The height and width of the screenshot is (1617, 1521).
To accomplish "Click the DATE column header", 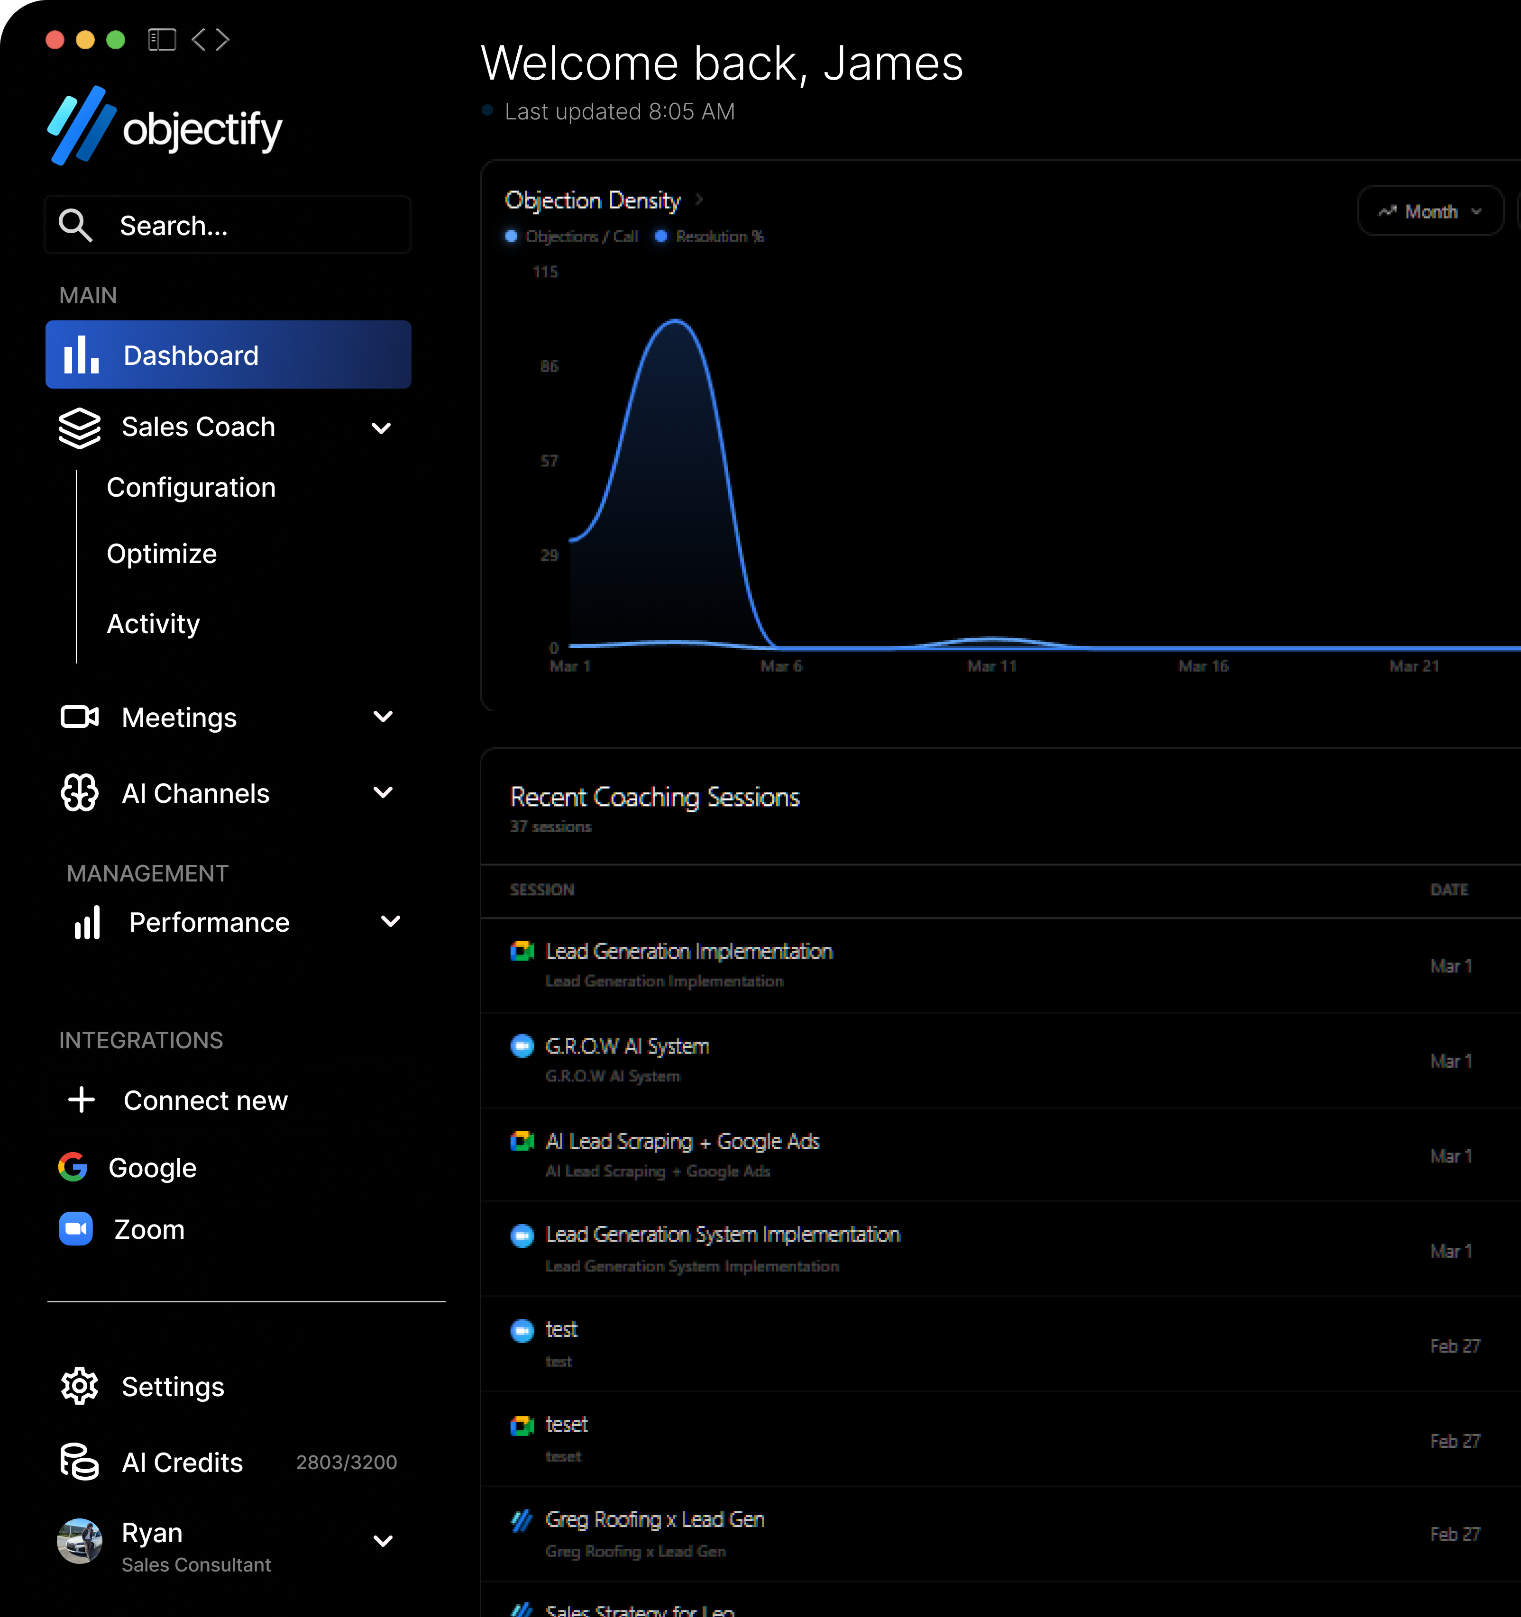I will click(x=1449, y=890).
